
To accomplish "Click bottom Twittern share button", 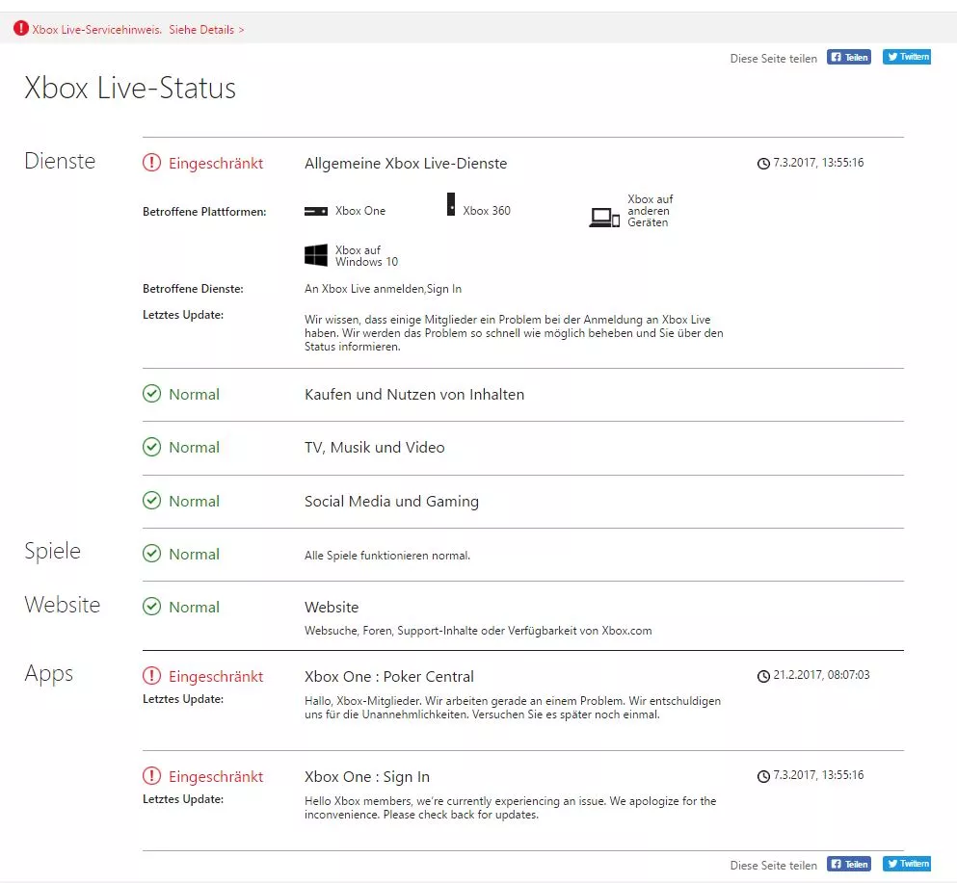I will point(907,864).
